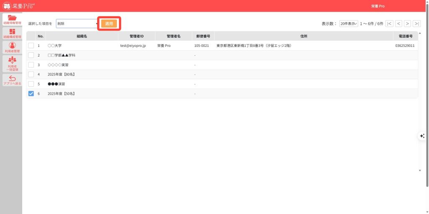Open the 削除 action dropdown
The height and width of the screenshot is (214, 429).
[77, 24]
